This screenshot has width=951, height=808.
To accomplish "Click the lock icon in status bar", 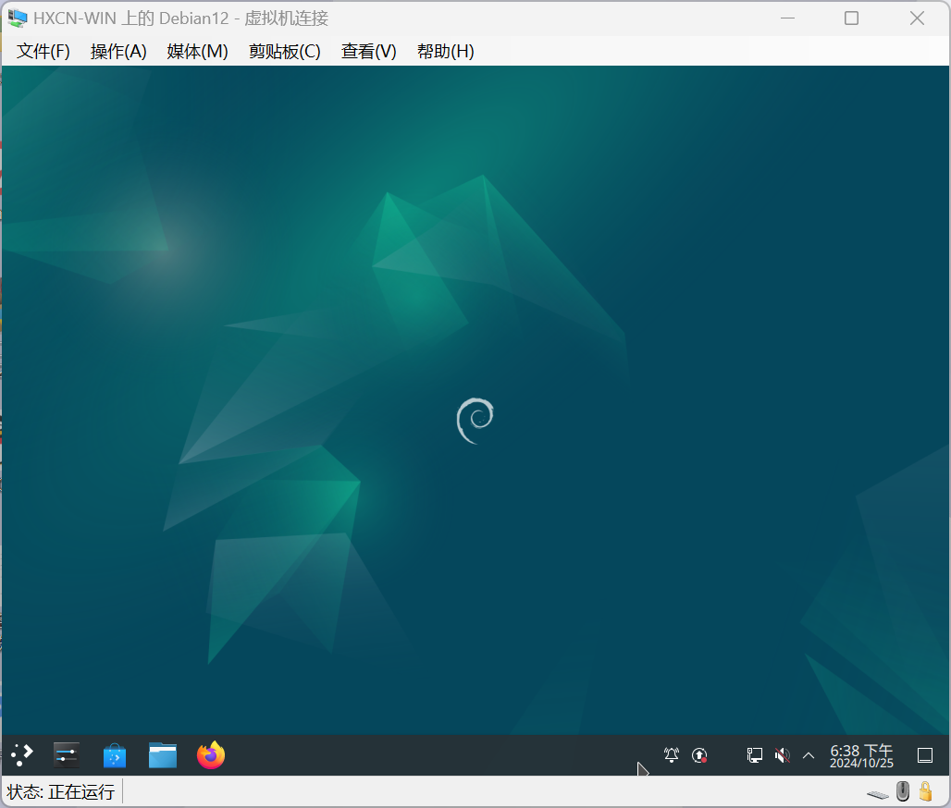I will click(x=925, y=791).
